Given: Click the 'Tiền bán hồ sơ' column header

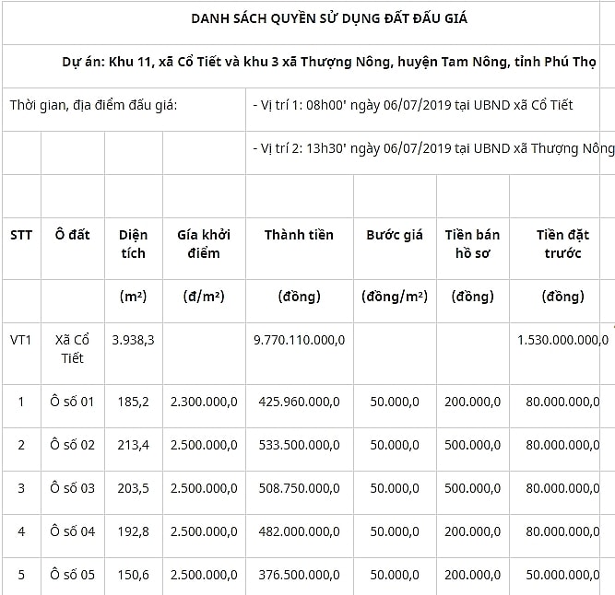Looking at the screenshot, I should (473, 244).
